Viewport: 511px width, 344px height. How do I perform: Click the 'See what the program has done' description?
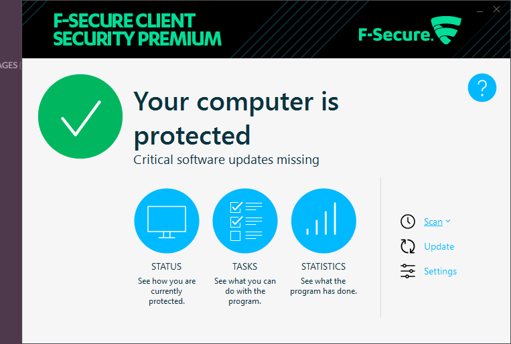pos(323,286)
